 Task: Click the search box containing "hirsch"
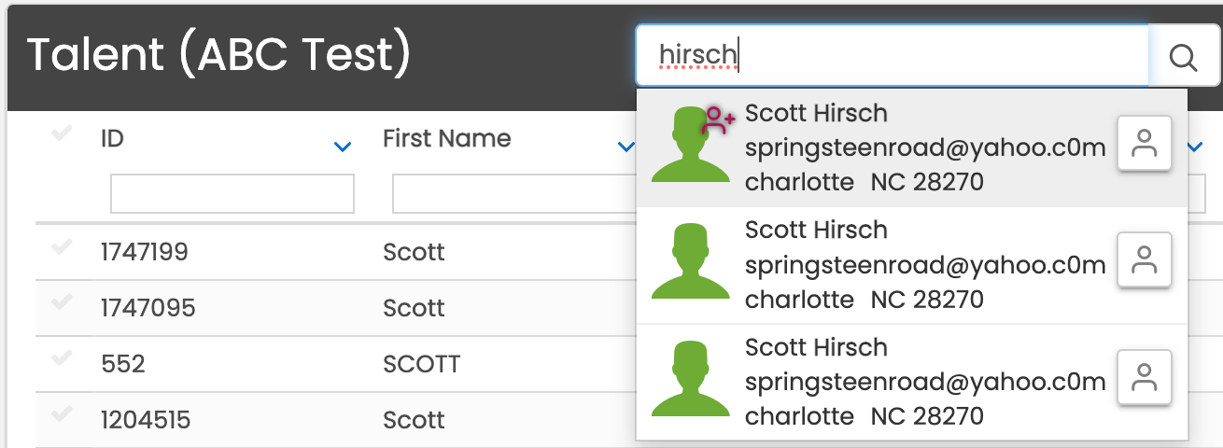coord(893,57)
